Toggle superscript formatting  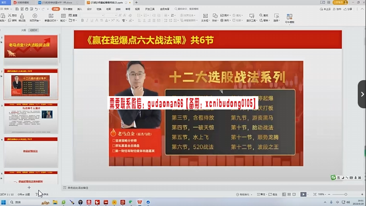coord(113,20)
